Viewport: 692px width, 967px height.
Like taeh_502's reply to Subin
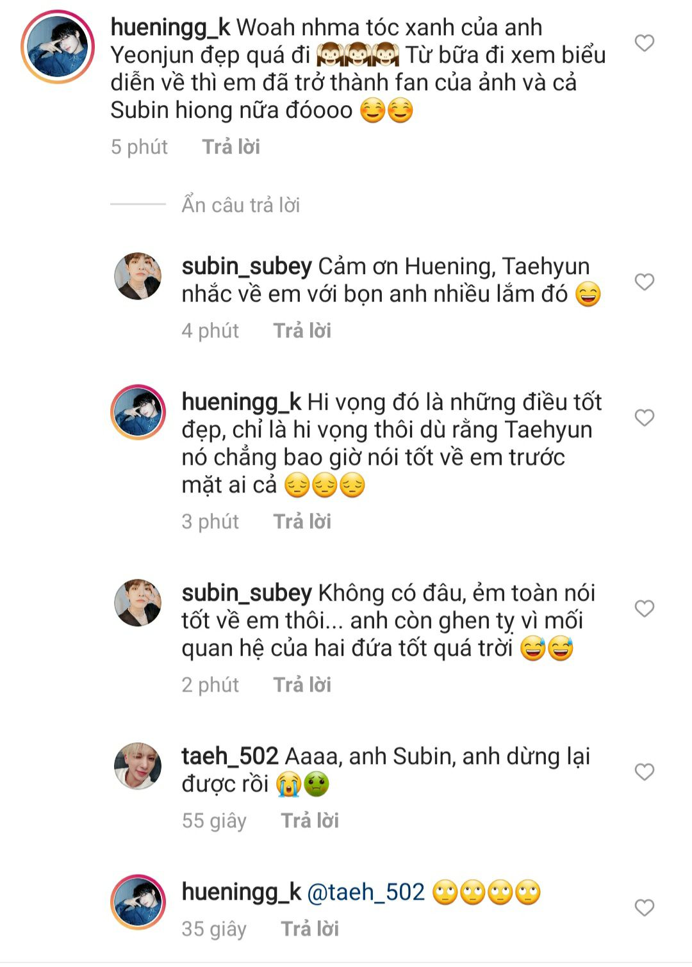coord(644,772)
